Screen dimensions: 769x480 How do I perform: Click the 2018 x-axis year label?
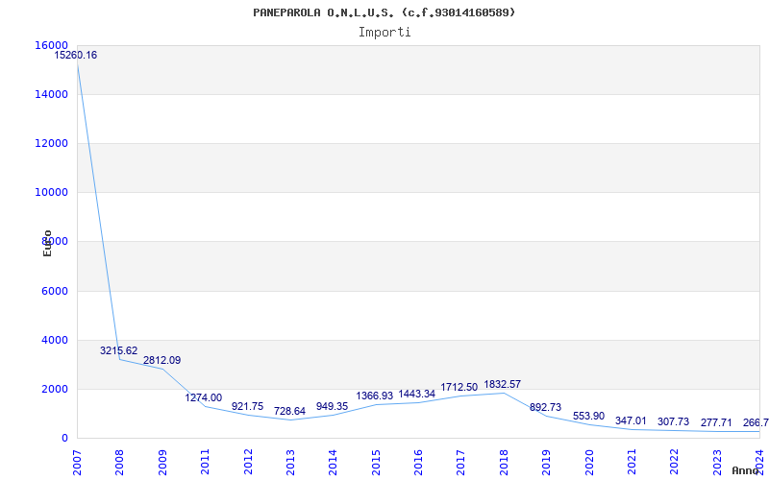503,462
